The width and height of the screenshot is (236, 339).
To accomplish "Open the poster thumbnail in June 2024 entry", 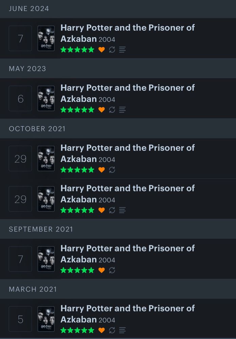I will [46, 39].
